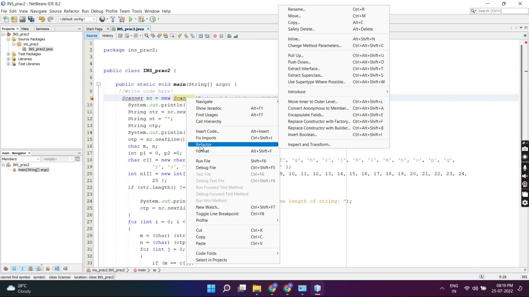Open the default config dropdown

click(77, 19)
